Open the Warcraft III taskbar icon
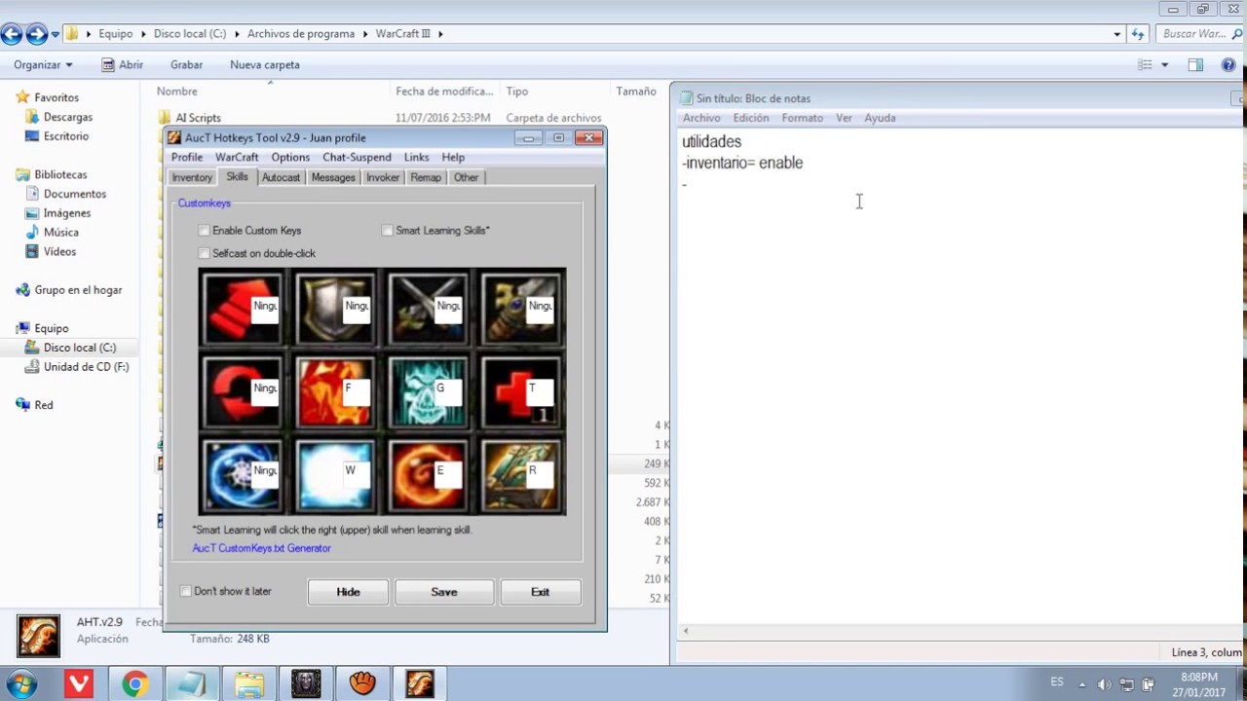 coord(305,684)
